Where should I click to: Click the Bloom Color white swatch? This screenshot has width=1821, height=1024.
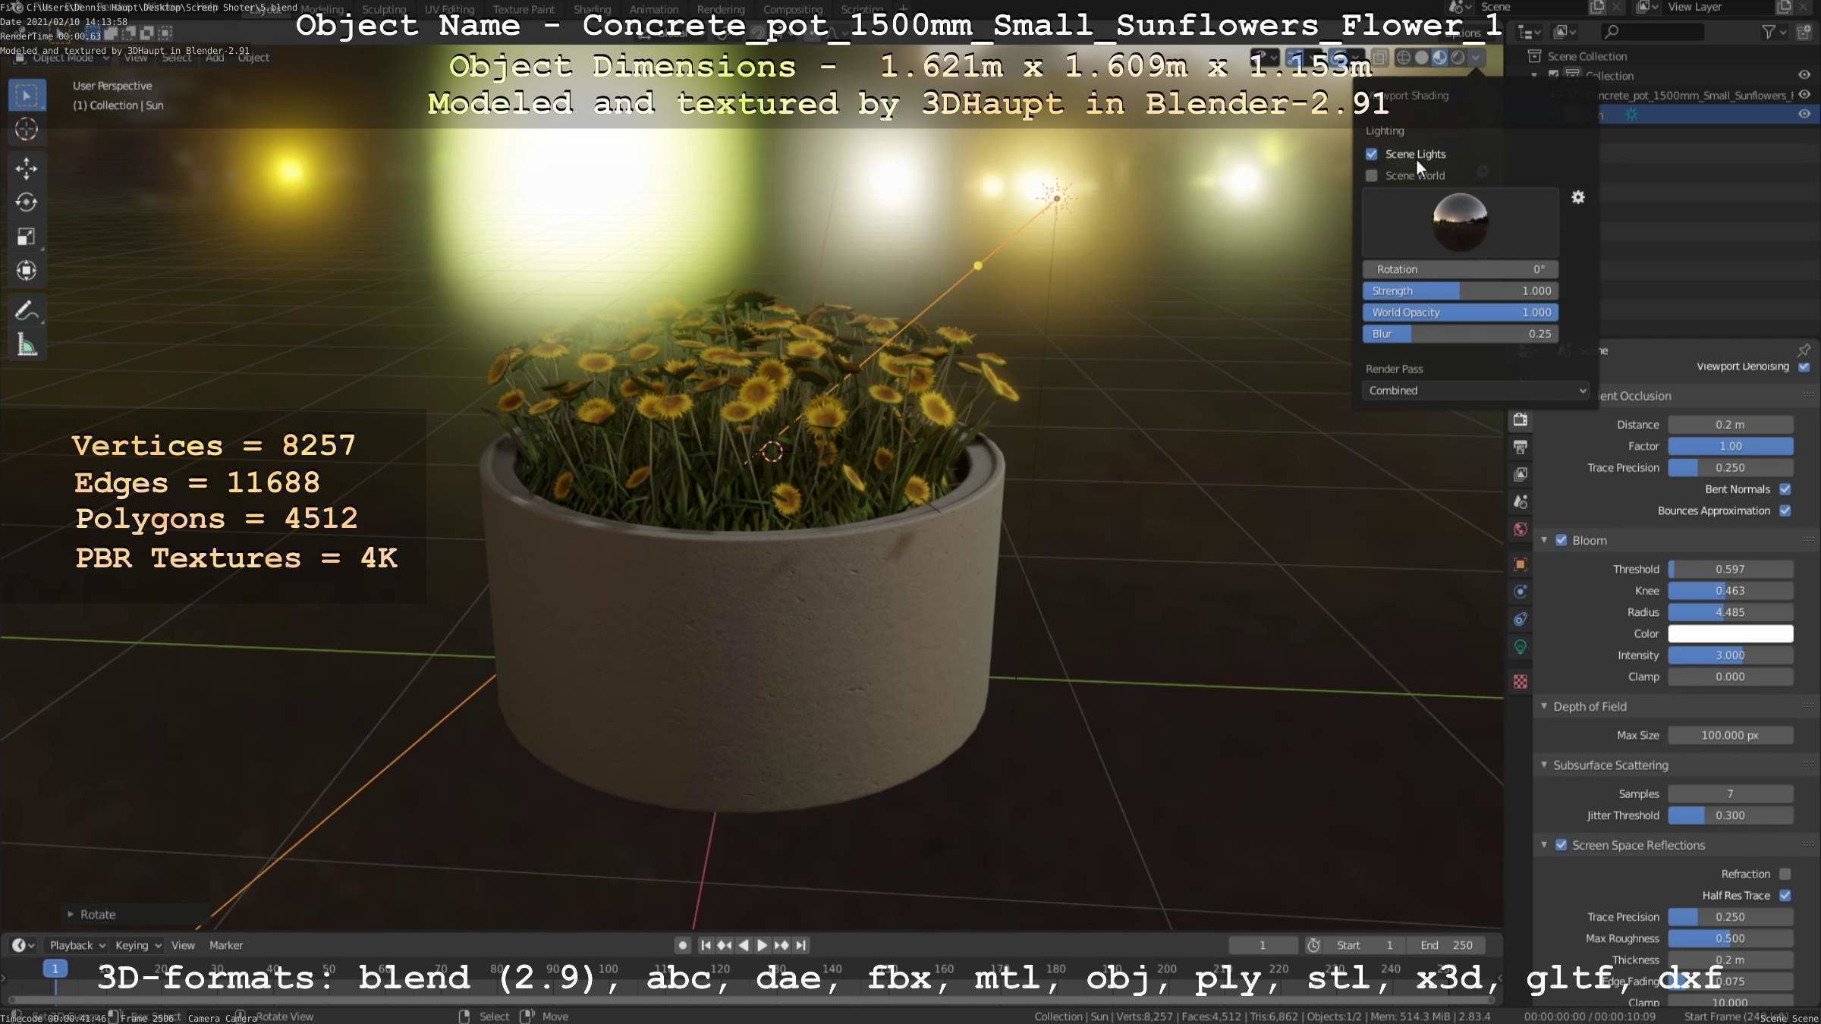coord(1731,633)
